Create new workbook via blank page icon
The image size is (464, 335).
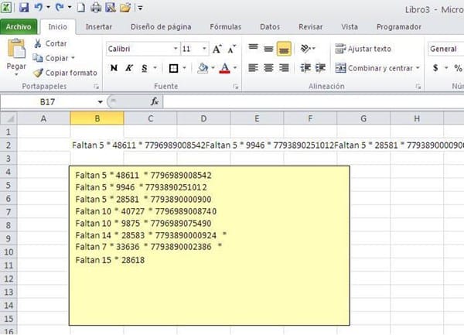(x=80, y=7)
